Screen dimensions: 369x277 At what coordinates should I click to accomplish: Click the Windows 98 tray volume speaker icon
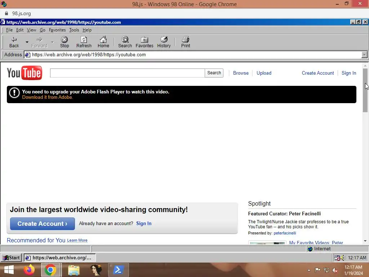coord(343,258)
